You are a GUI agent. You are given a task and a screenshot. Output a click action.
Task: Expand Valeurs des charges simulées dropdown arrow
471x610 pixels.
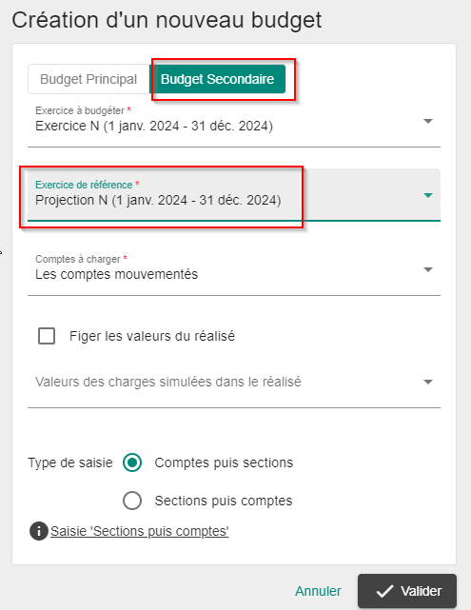428,382
